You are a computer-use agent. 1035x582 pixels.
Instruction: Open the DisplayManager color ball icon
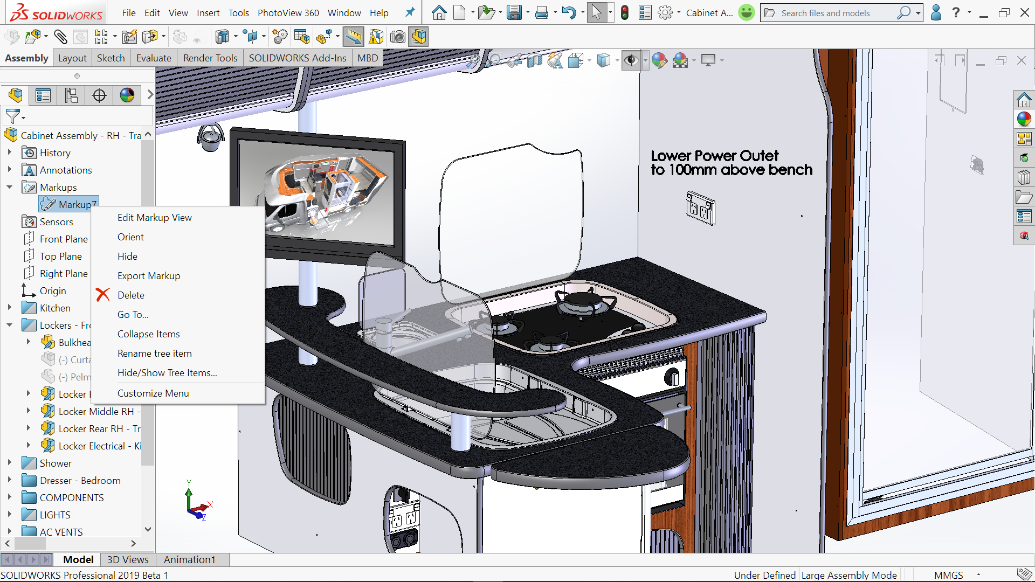(x=127, y=95)
